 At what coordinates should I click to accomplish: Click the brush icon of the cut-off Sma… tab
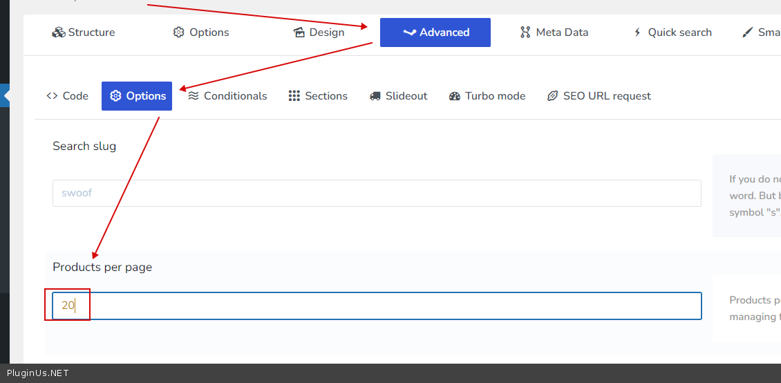coord(747,32)
